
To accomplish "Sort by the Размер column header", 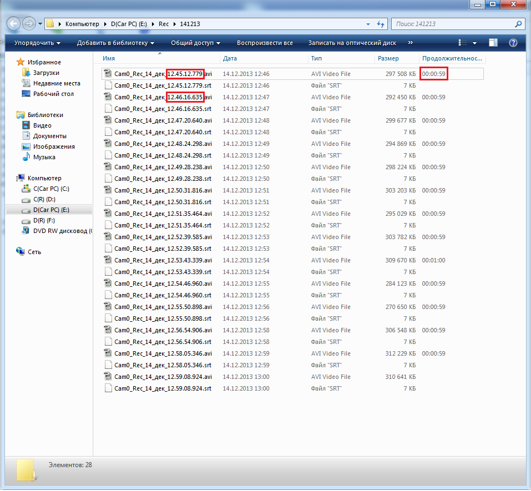I will point(388,58).
